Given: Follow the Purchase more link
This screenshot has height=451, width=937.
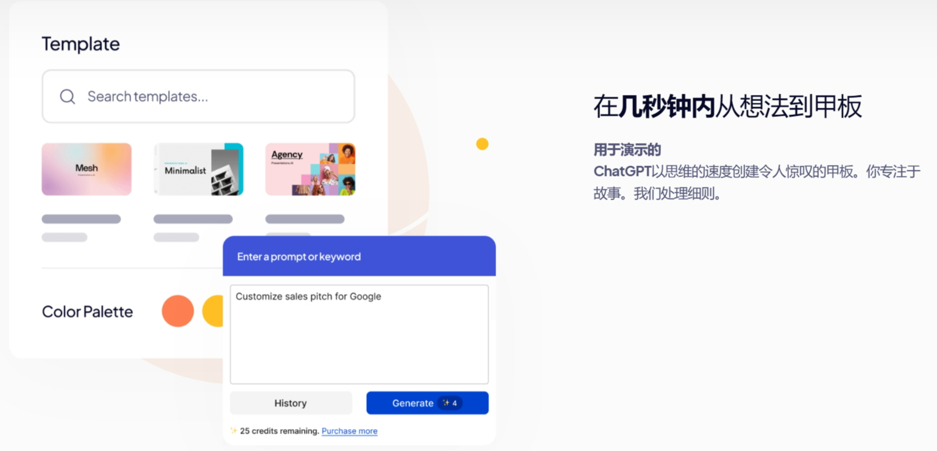Looking at the screenshot, I should [350, 431].
